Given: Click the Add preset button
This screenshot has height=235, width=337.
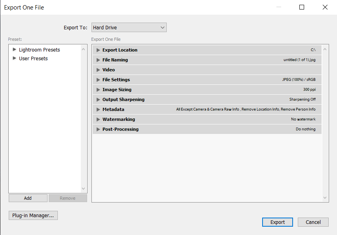Looking at the screenshot, I should pos(28,198).
